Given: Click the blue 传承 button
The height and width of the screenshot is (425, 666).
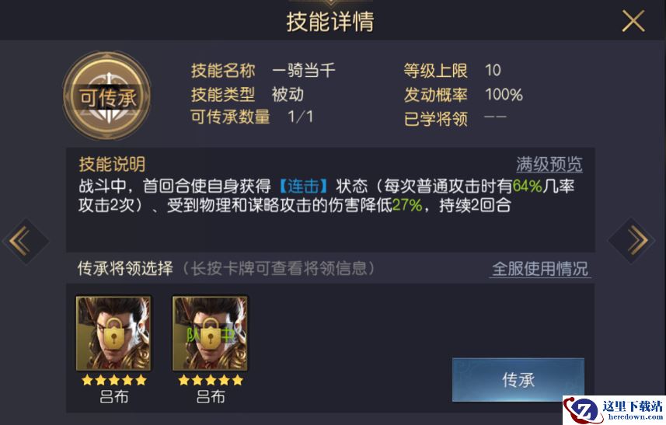Looking at the screenshot, I should [518, 380].
